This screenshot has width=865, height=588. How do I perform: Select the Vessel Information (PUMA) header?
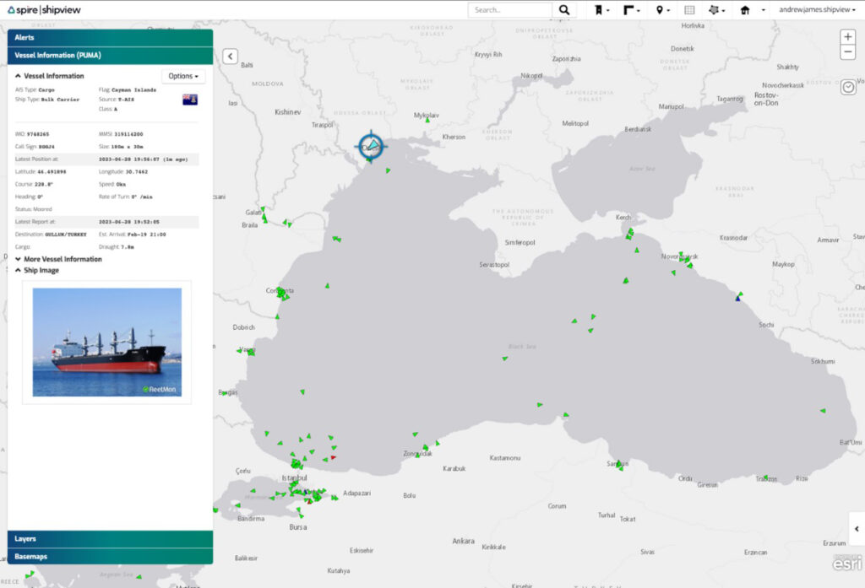point(108,55)
